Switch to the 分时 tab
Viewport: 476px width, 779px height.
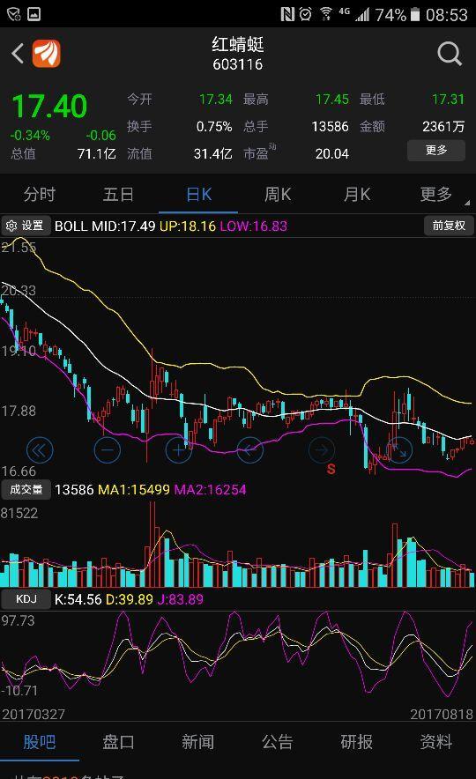(x=40, y=194)
